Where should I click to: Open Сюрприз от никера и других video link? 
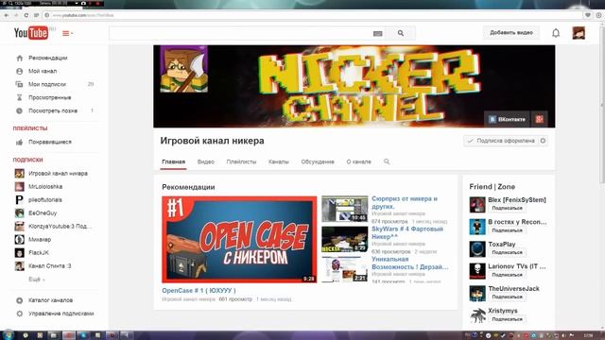pos(405,203)
